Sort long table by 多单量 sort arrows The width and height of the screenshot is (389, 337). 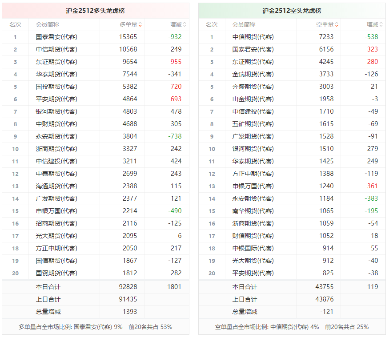click(x=140, y=24)
